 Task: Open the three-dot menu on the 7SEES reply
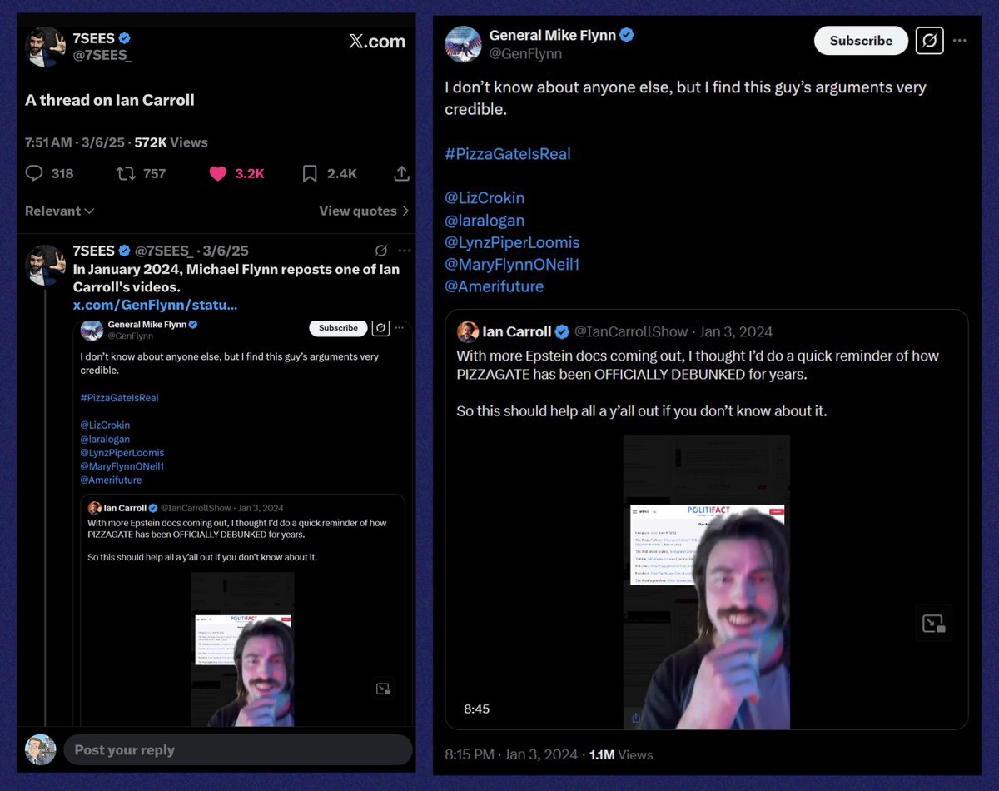404,251
